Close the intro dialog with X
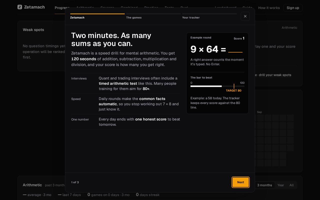320x200 pixels. pos(245,16)
